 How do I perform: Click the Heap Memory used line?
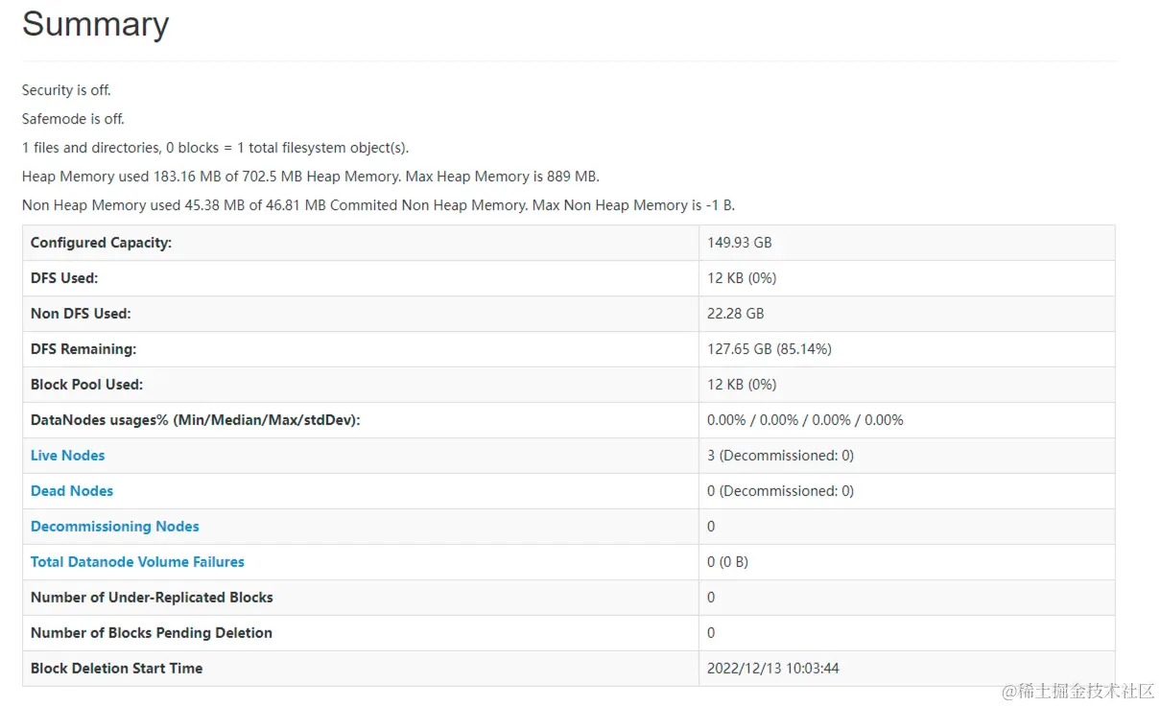310,177
